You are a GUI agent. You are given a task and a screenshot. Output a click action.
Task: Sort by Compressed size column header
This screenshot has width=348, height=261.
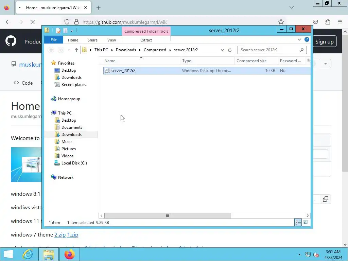point(256,61)
